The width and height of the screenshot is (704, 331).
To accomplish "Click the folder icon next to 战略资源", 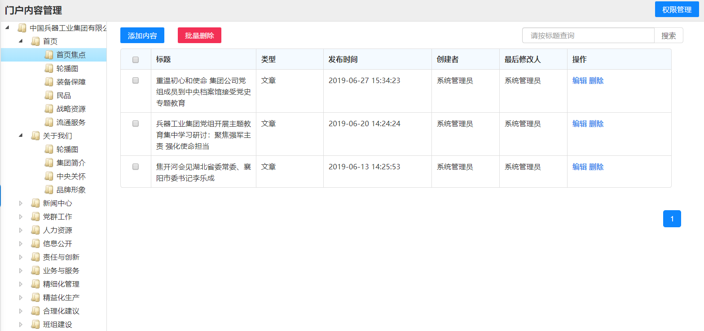I will point(49,109).
